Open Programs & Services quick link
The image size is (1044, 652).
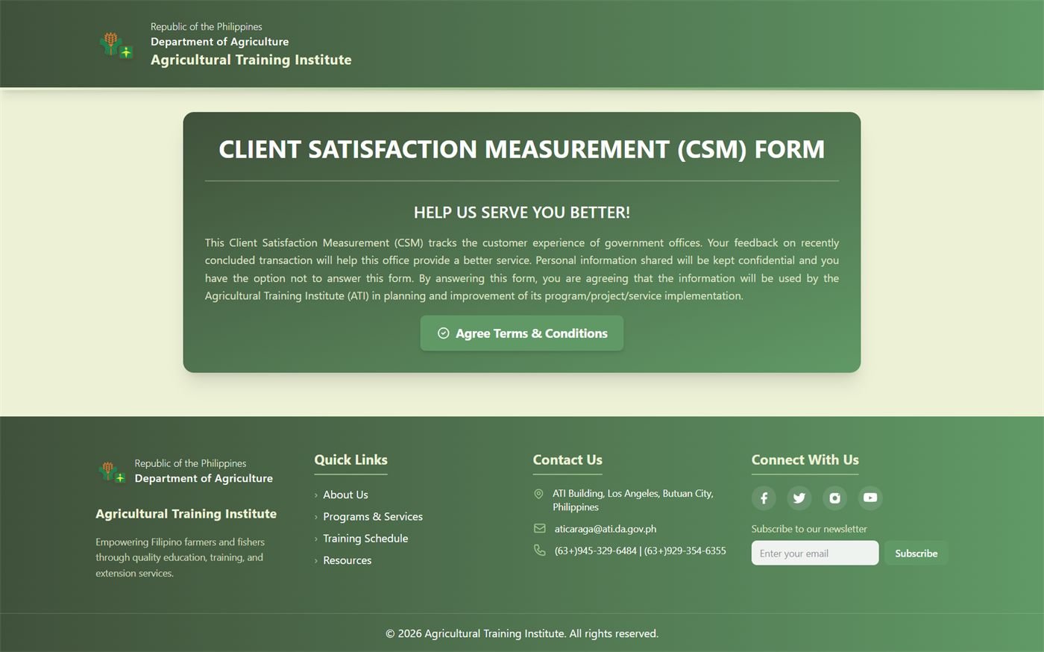(373, 516)
